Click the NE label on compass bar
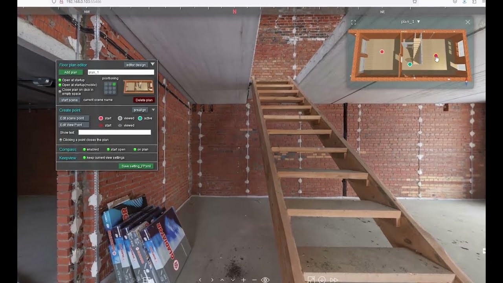The height and width of the screenshot is (283, 503). click(382, 12)
